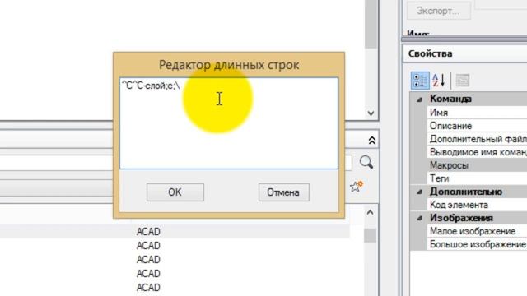The image size is (527, 296).
Task: Select the Большое изображение property row
Action: pos(478,244)
